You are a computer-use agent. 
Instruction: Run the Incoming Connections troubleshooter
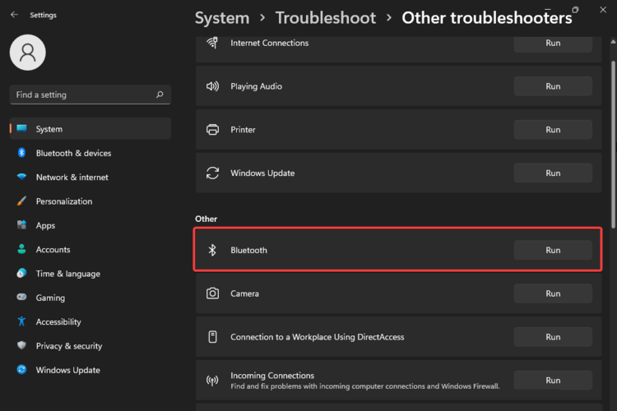point(553,381)
